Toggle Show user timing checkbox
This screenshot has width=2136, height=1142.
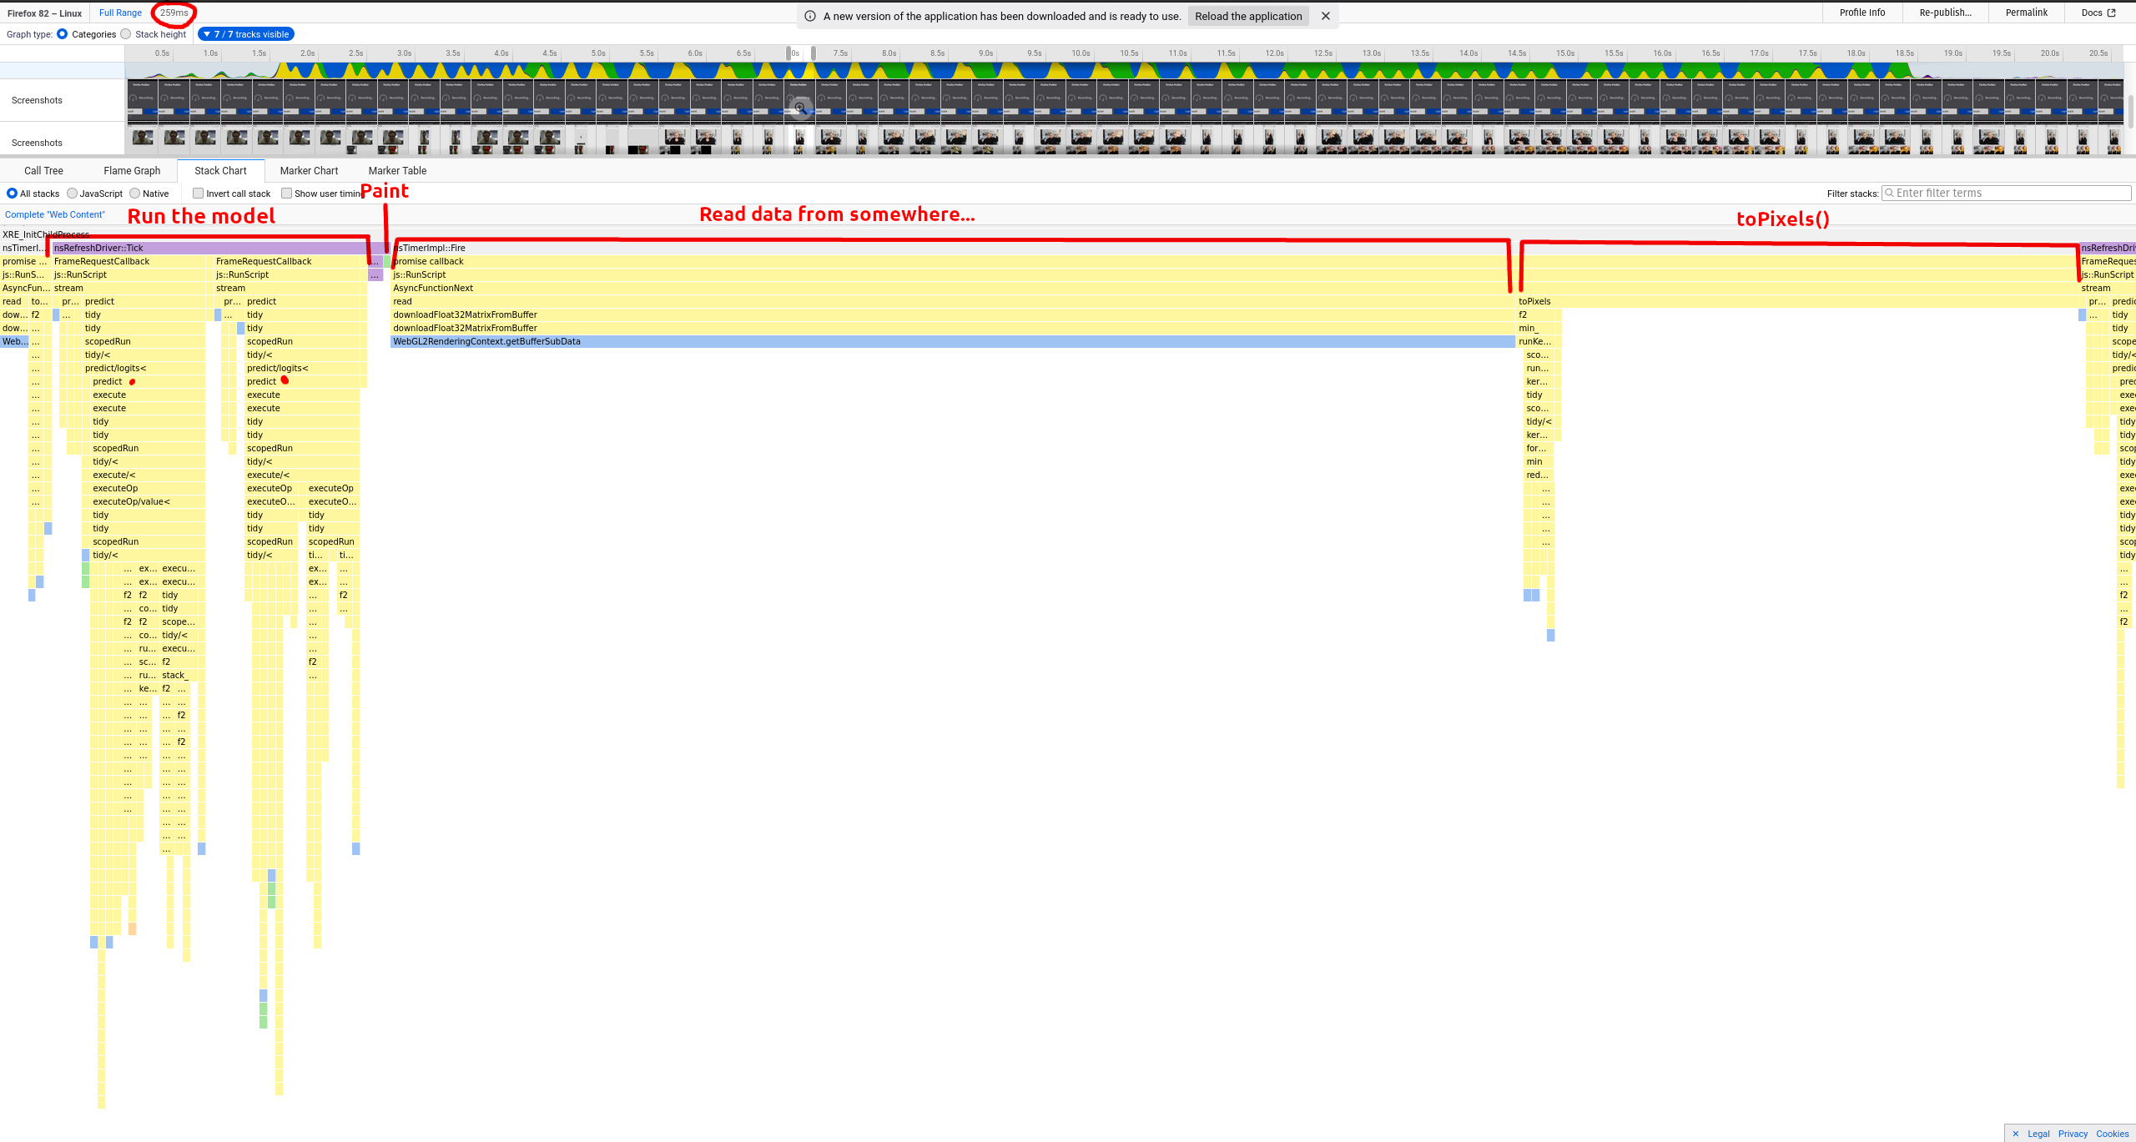point(286,194)
